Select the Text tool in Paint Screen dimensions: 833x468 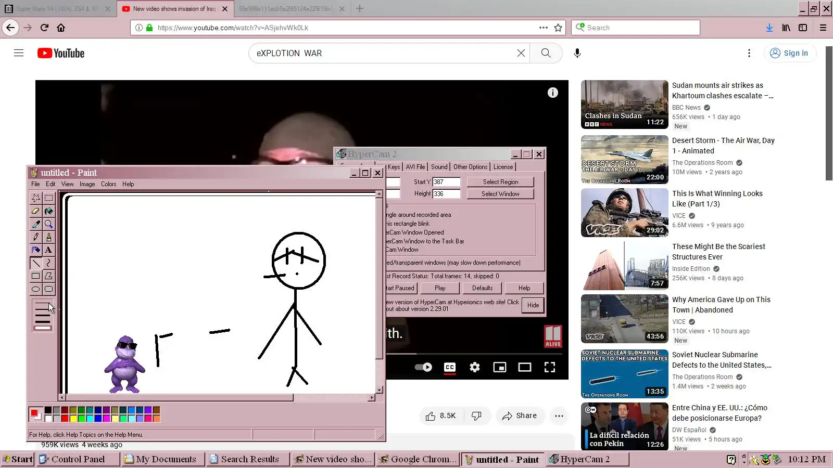[48, 250]
